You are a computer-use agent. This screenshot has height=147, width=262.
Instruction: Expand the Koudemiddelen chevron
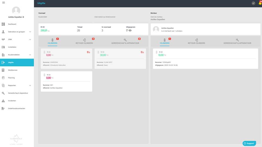[30, 55]
